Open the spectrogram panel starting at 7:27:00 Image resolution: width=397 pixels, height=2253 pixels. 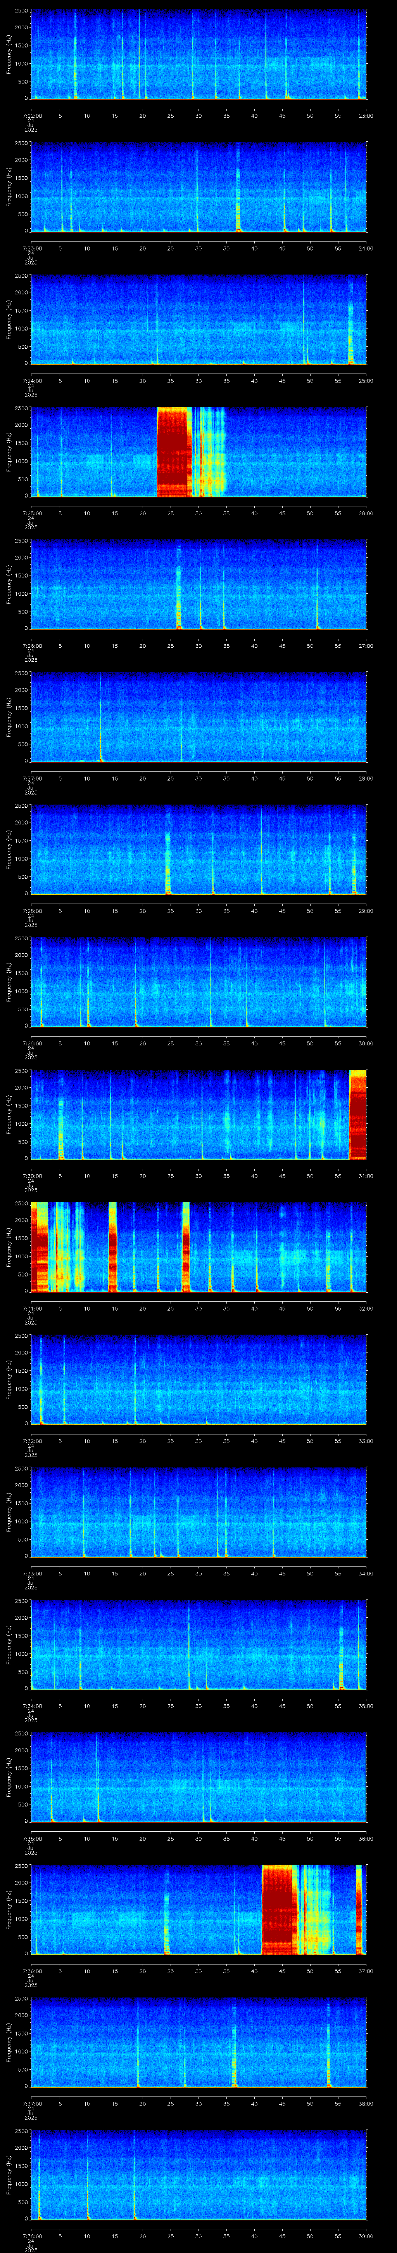[x=199, y=717]
